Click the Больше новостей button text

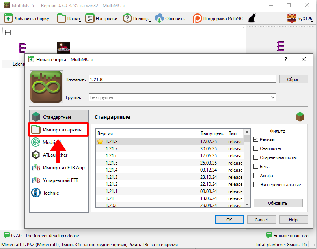tap(293, 236)
